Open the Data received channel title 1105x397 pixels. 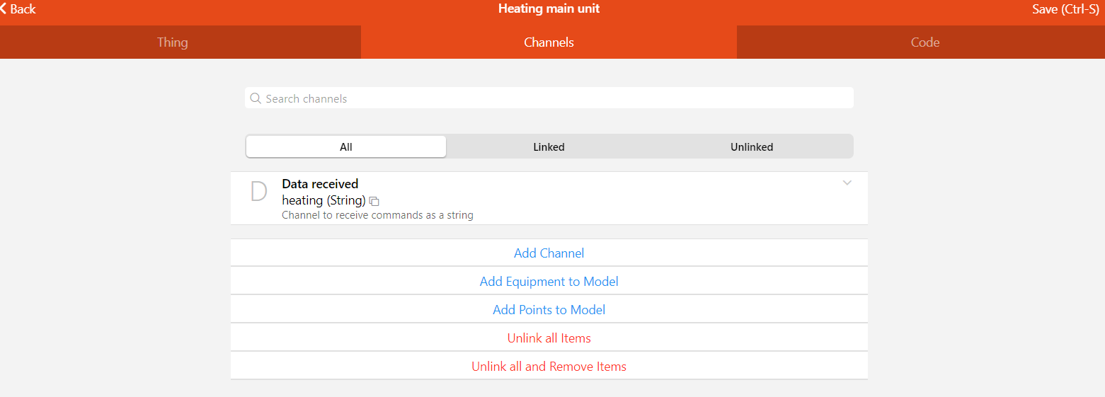click(x=320, y=184)
